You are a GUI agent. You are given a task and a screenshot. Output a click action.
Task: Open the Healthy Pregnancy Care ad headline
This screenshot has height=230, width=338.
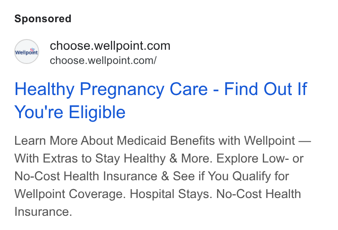click(x=161, y=100)
